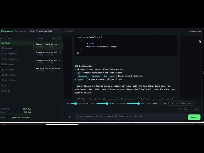Copy the conversation with the Copy button
Screen dimensions: 204x153
pyautogui.click(x=184, y=109)
